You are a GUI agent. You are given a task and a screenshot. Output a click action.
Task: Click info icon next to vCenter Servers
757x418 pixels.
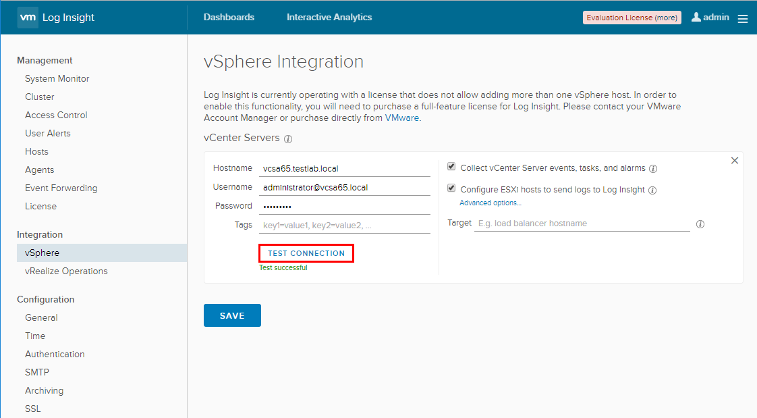coord(288,139)
